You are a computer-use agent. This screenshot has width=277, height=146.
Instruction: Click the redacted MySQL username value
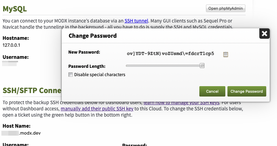10,64
